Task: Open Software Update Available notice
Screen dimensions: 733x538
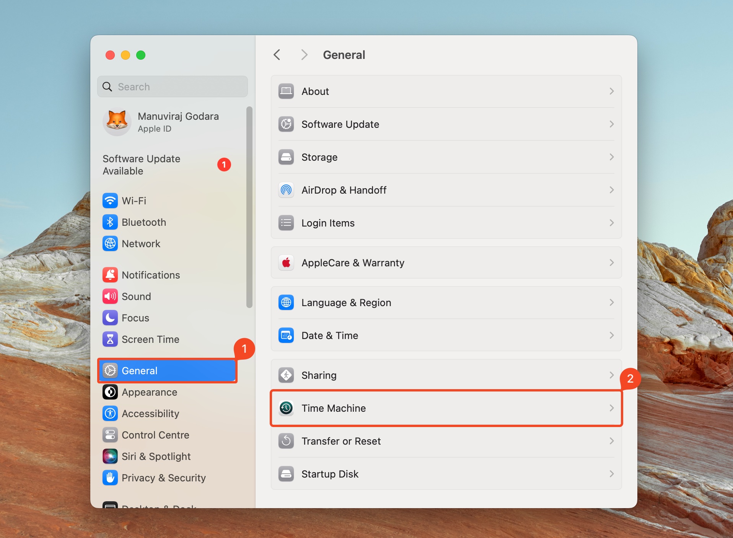Action: pyautogui.click(x=167, y=165)
